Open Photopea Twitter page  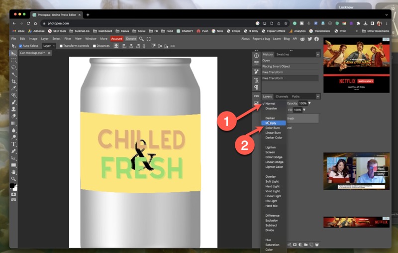(x=309, y=39)
